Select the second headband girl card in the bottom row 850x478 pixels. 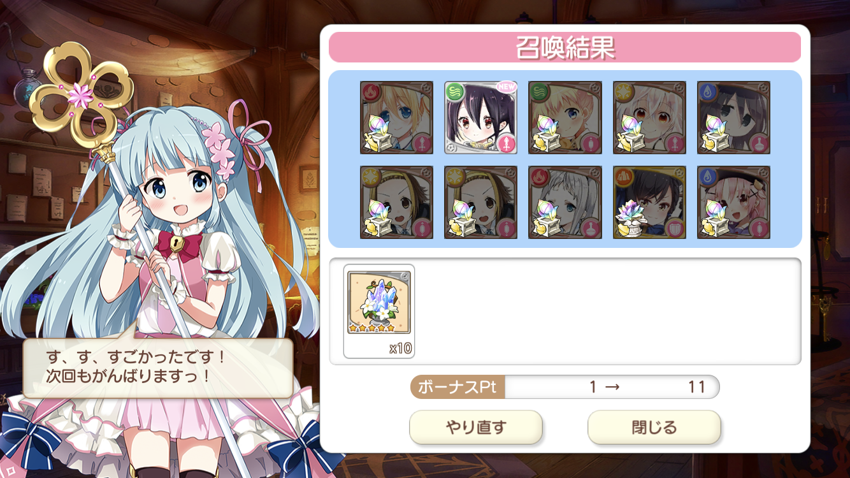[x=480, y=202]
